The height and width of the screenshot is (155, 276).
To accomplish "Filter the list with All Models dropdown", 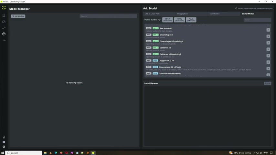I will (18, 16).
